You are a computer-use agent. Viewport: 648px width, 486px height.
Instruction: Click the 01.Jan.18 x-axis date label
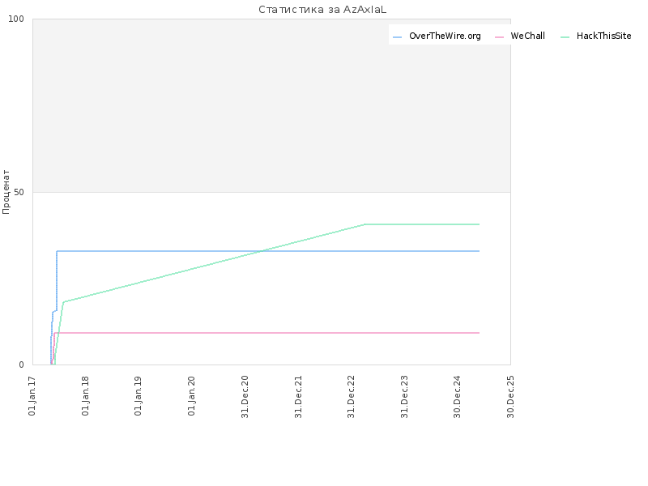(x=85, y=396)
